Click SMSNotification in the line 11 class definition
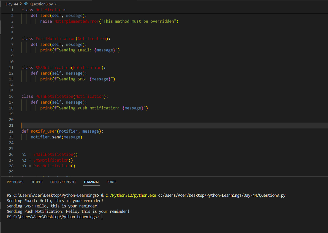 pyautogui.click(x=53, y=68)
